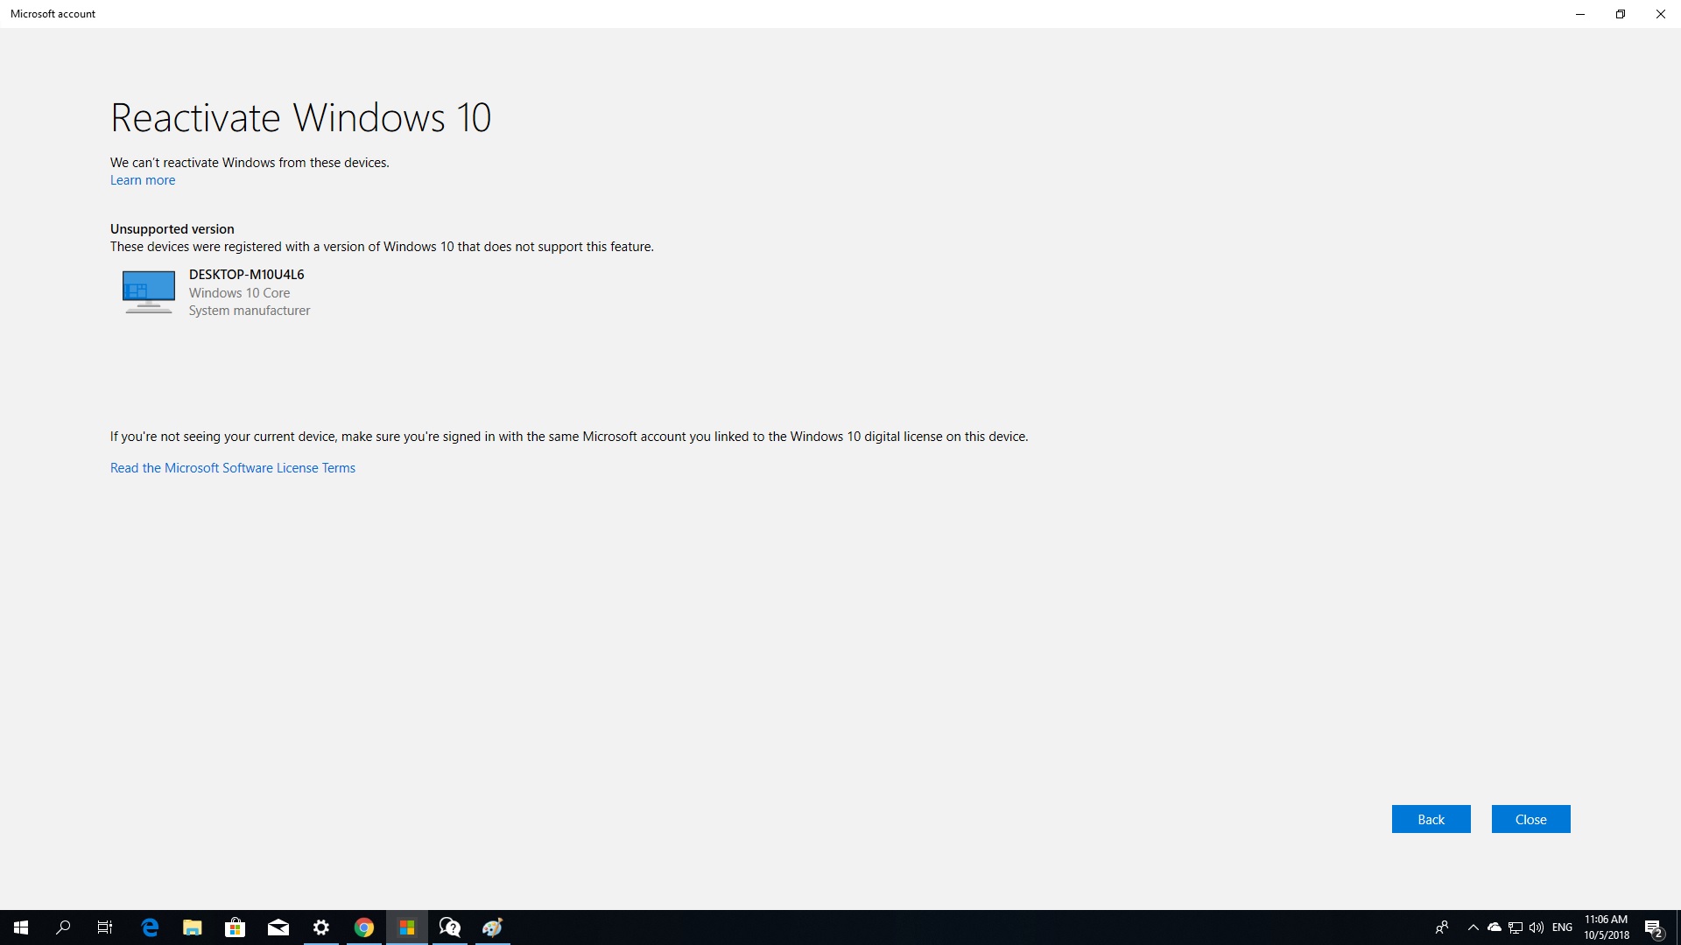Minimize the Microsoft account window
This screenshot has height=945, width=1681.
(1580, 14)
